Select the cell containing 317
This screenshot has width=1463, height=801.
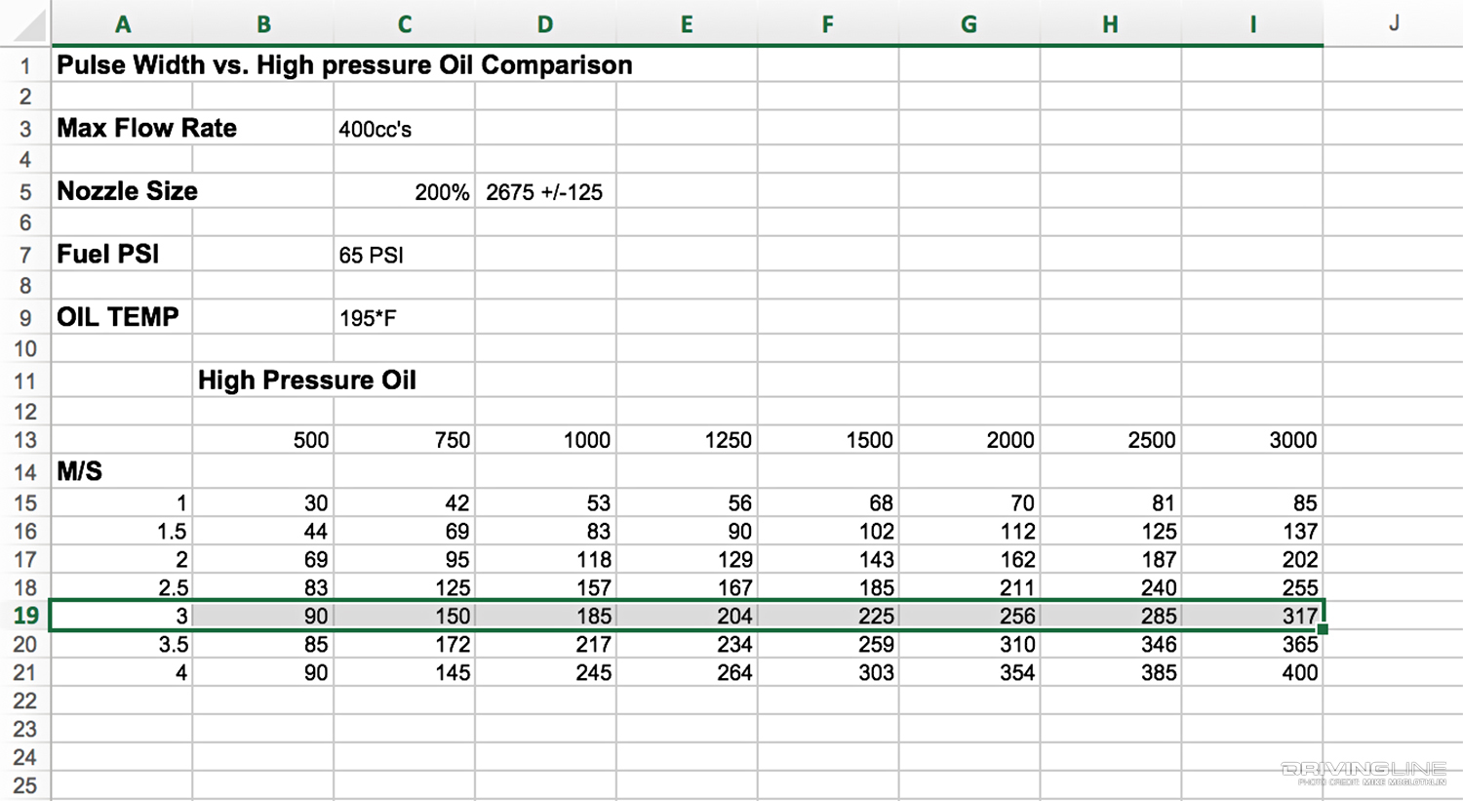(1252, 616)
